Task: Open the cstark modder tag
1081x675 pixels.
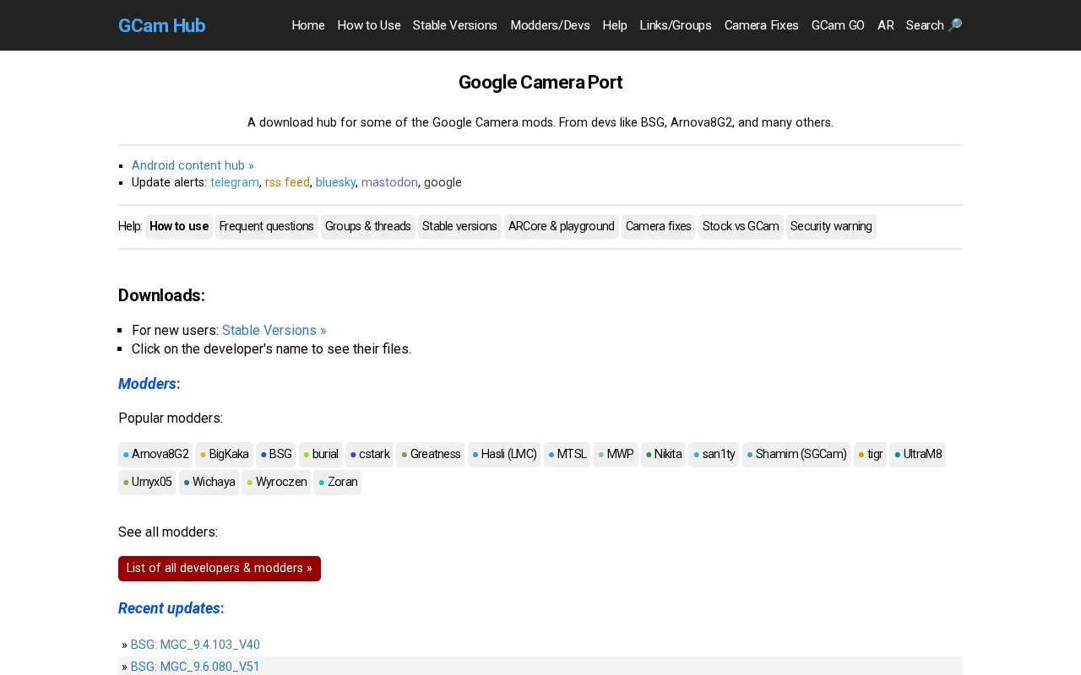Action: tap(370, 454)
